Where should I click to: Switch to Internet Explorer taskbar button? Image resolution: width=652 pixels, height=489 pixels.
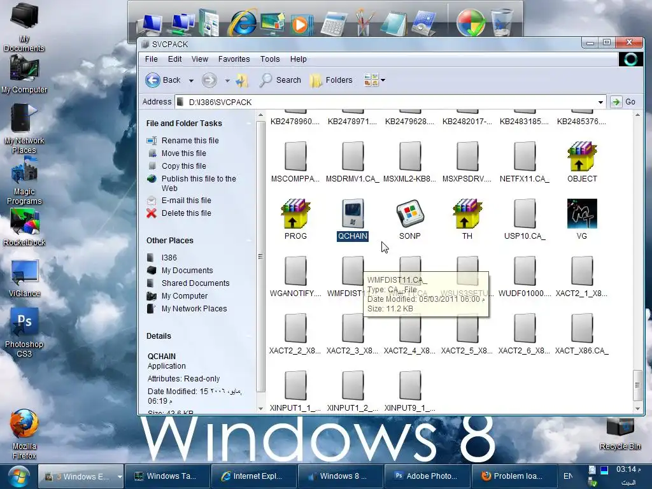click(x=254, y=476)
